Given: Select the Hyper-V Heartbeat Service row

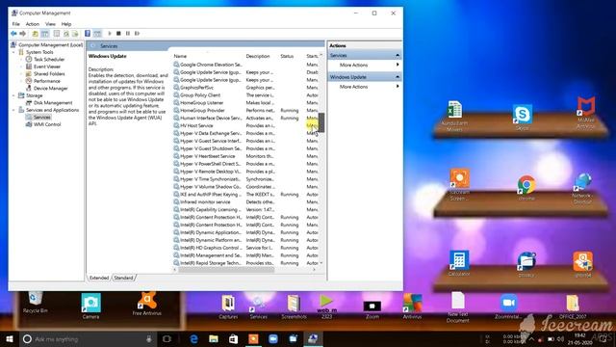Looking at the screenshot, I should [x=245, y=156].
